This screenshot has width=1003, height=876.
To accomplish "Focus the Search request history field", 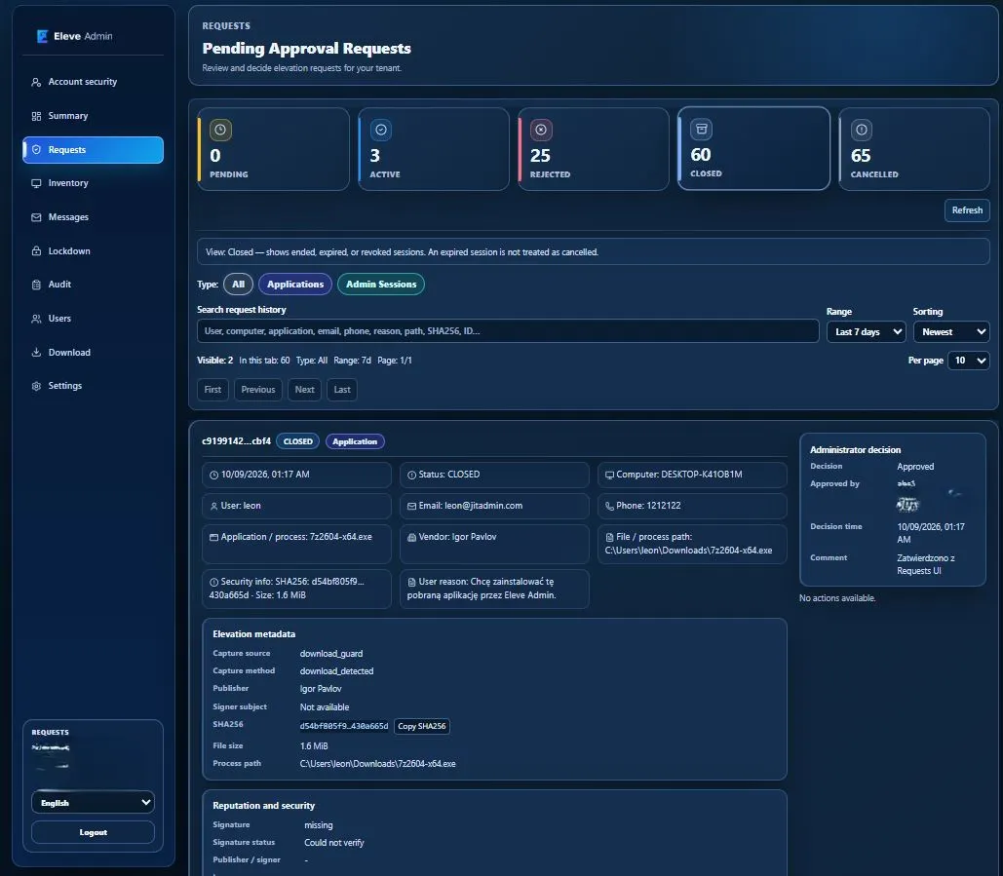I will pyautogui.click(x=508, y=331).
